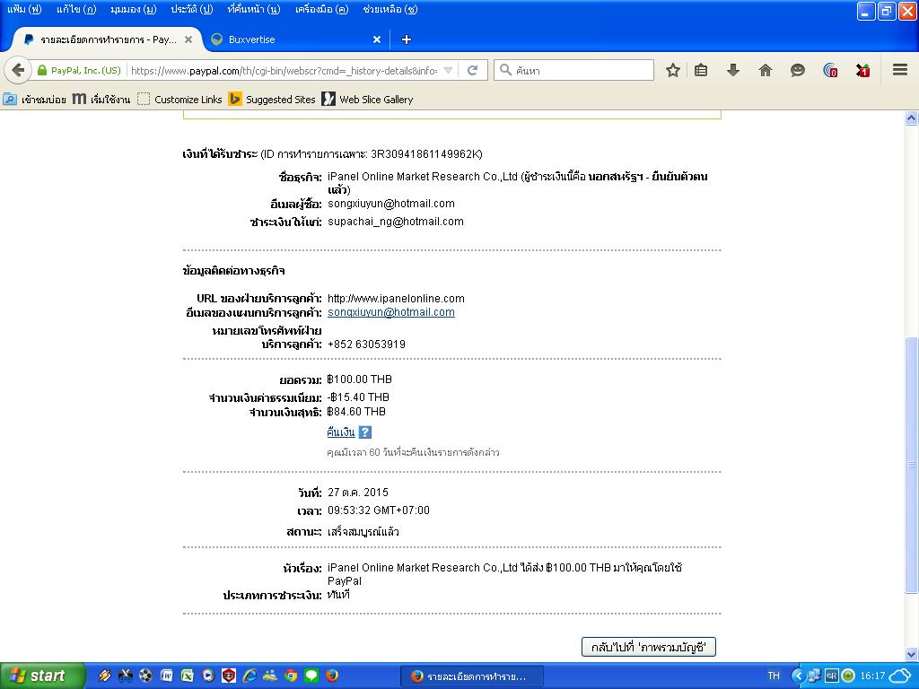This screenshot has height=689, width=919.
Task: Click the vertical scrollbar thumb
Action: (x=912, y=466)
